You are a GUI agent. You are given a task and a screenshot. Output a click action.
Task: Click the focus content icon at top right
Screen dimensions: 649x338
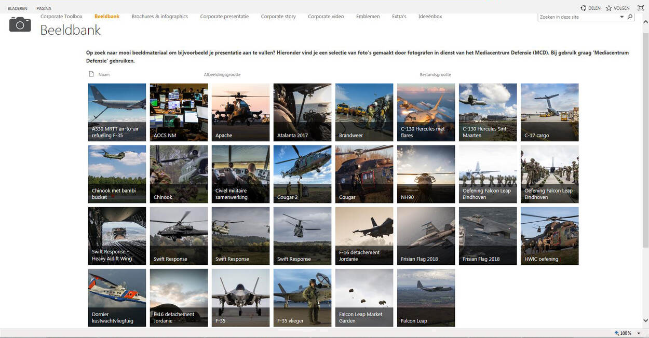point(641,8)
